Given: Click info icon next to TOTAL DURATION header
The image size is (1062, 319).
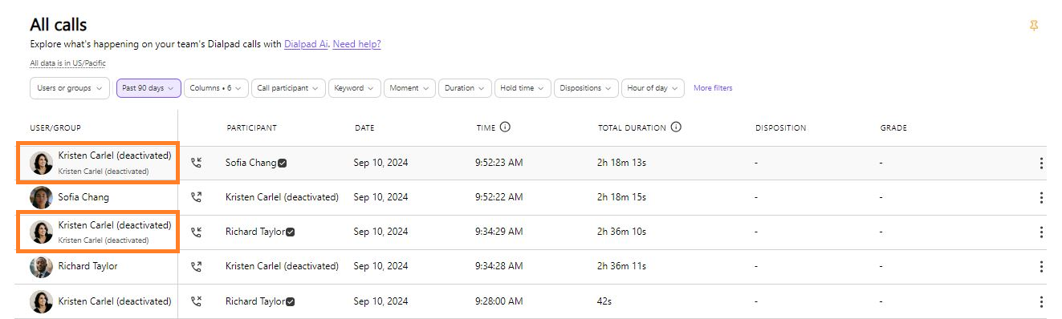Looking at the screenshot, I should point(676,127).
